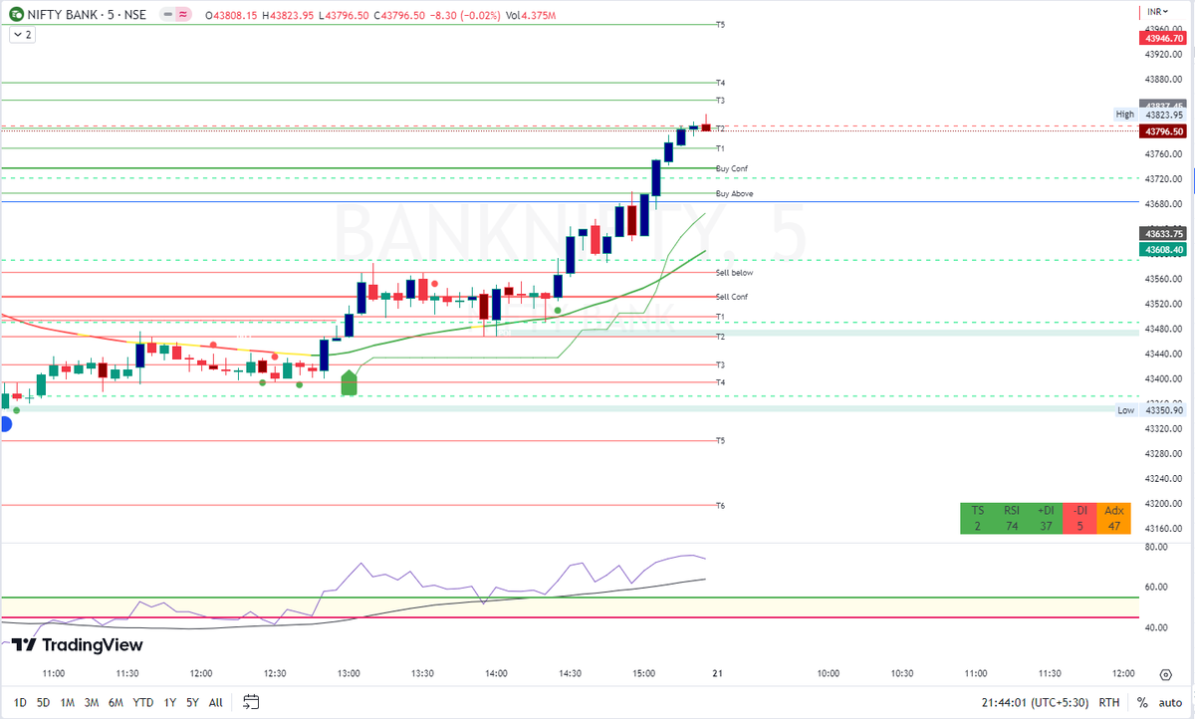
Task: Open the INR currency dropdown
Action: tap(1155, 12)
